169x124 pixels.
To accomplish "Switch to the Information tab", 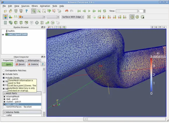I will (x=34, y=61).
